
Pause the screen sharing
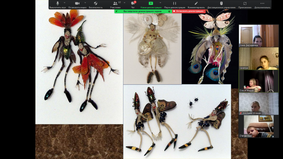coord(175,4)
